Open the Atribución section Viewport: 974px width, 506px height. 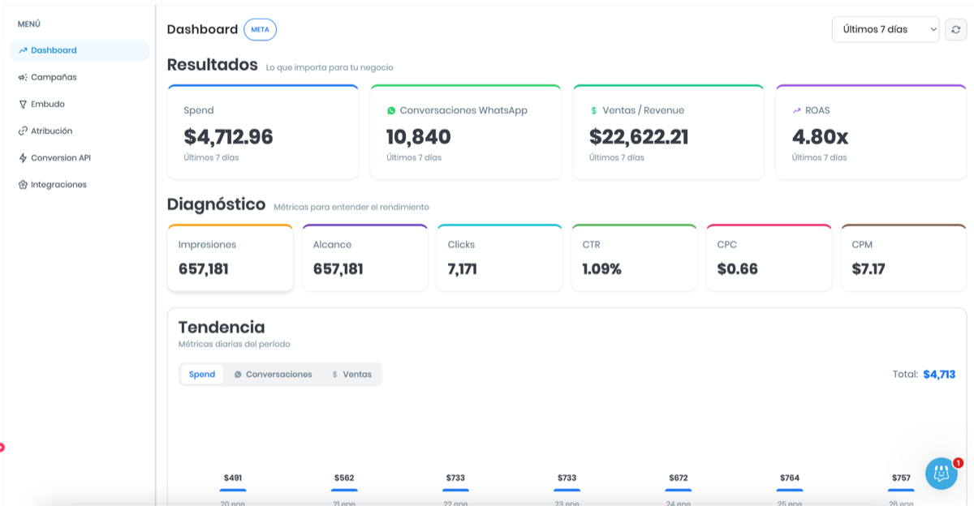(x=80, y=131)
